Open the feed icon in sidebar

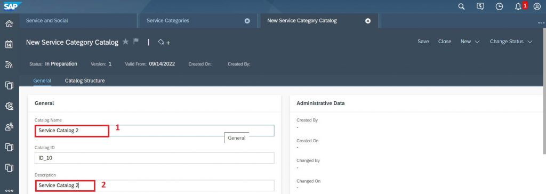coord(10,65)
